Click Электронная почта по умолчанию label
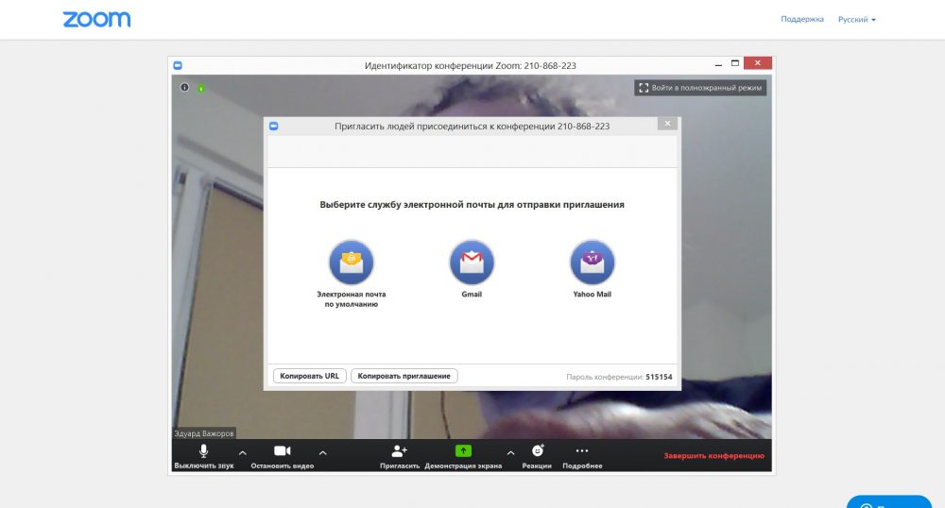 [352, 299]
